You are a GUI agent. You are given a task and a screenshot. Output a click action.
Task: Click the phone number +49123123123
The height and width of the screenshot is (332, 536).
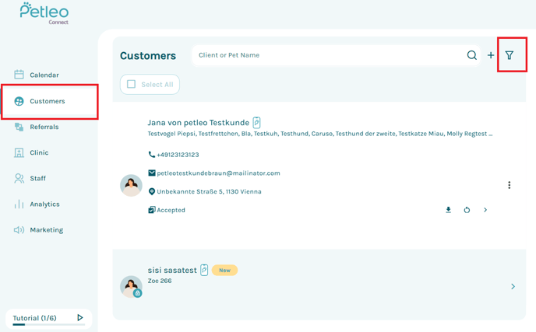178,155
